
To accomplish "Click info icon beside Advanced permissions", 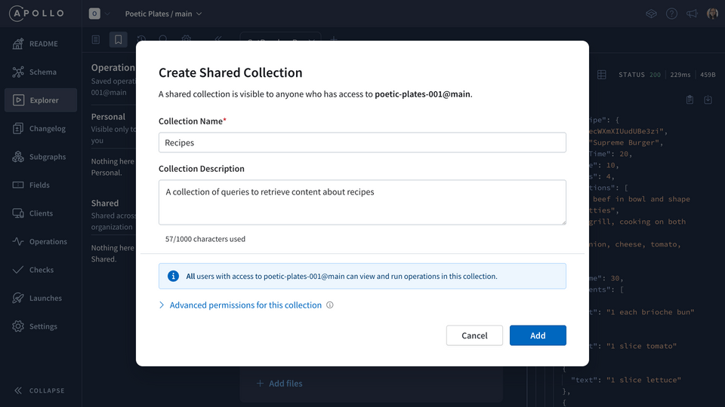I will tap(330, 305).
